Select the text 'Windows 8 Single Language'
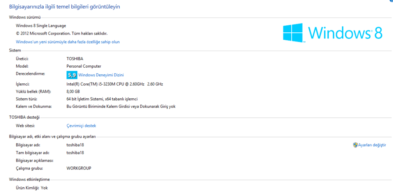The image size is (393, 196). pos(41,26)
